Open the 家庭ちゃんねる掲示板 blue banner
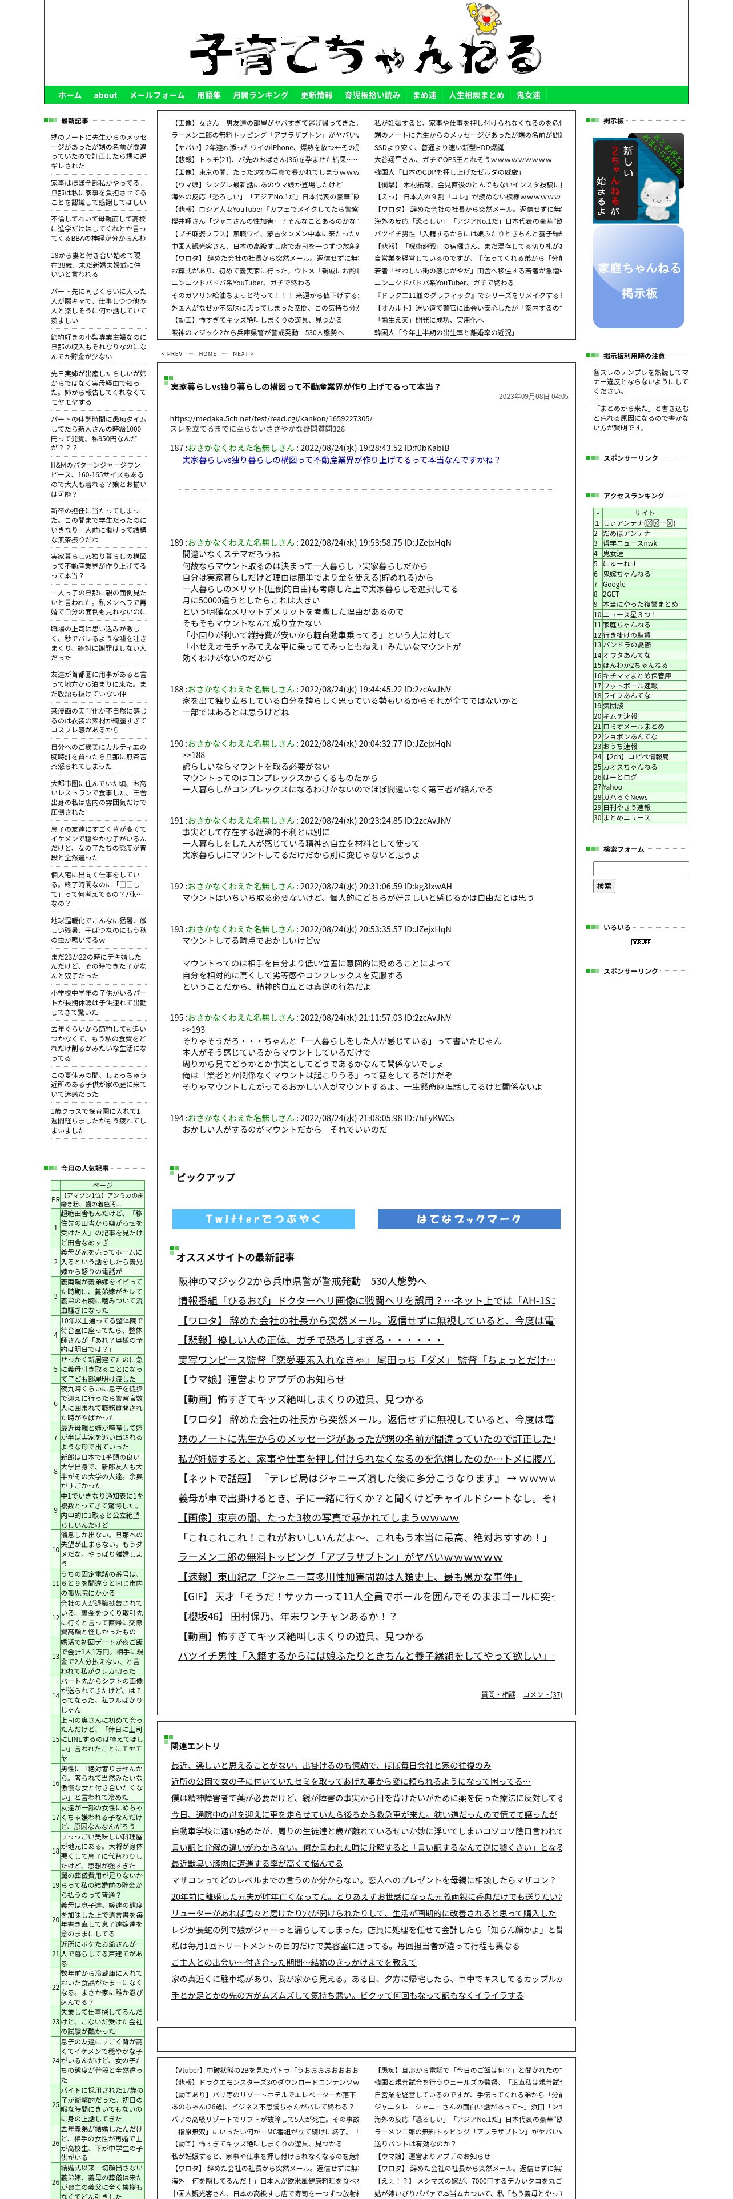Screen dimensions: 733x2199 pos(638,276)
